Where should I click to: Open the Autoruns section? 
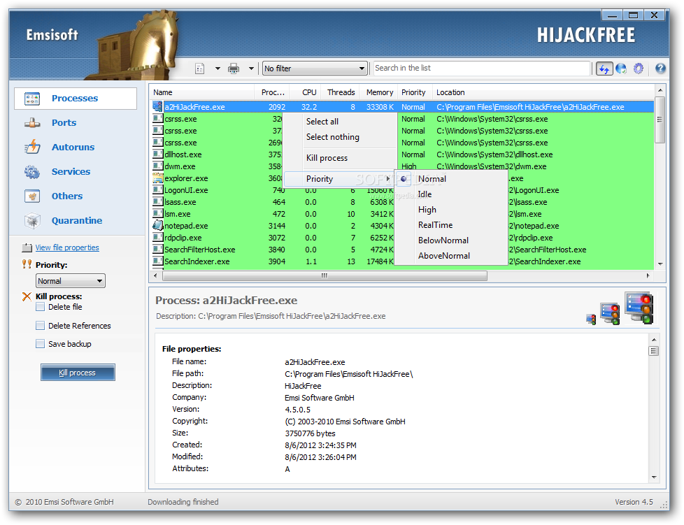click(73, 147)
